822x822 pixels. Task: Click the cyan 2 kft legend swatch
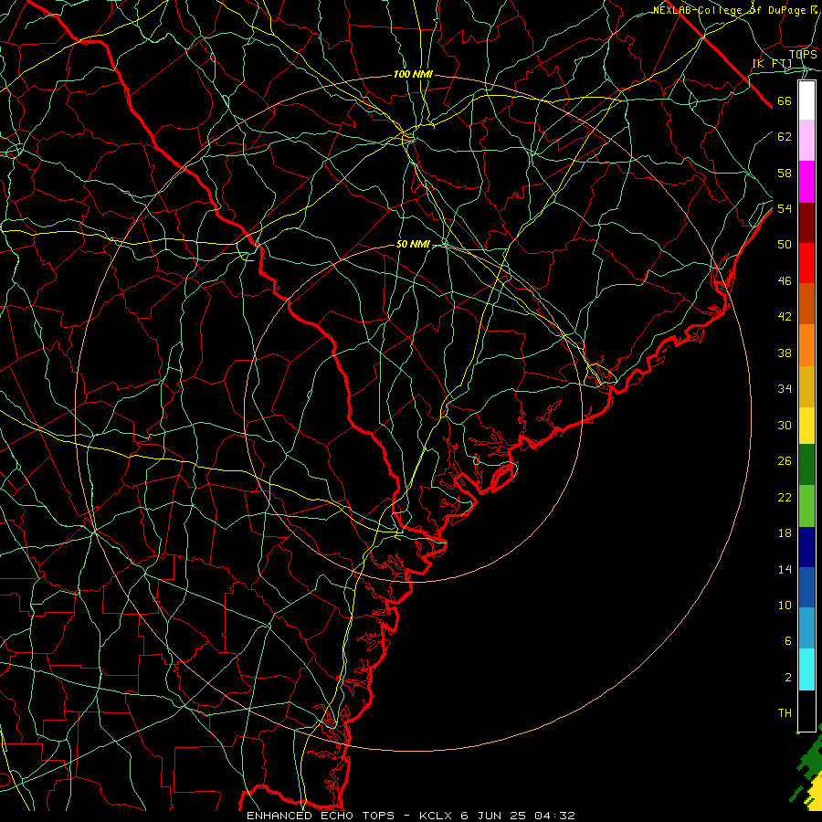[x=806, y=669]
